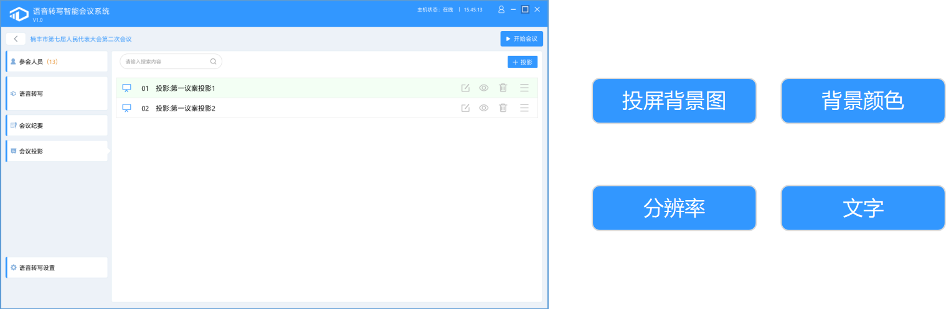Click the 开始会议 button

click(x=521, y=39)
